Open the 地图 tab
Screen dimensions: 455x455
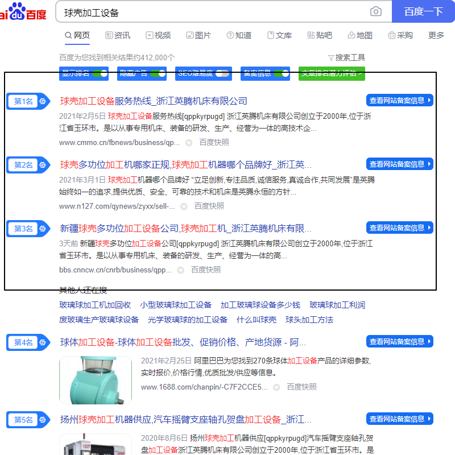pyautogui.click(x=360, y=35)
